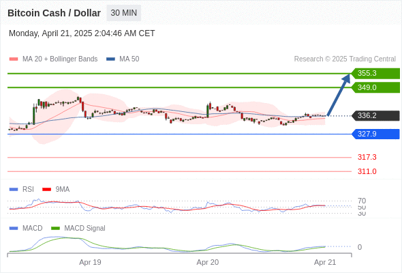
Task: Select the 349.0 resistance price tag
Action: coord(375,87)
